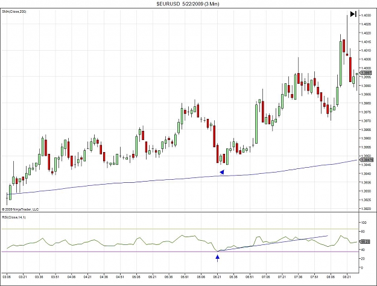Click the 1.3930 price axis label

pyautogui.click(x=366, y=191)
